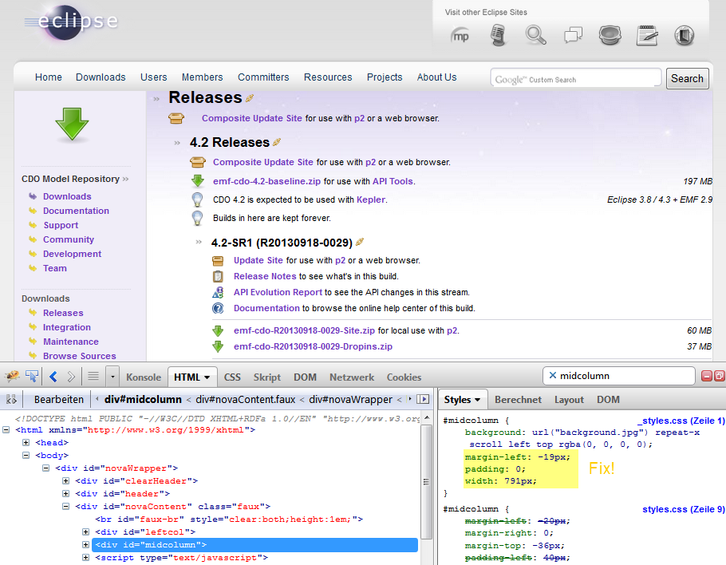Open Downloads in the top navigation
This screenshot has height=565, width=726.
[x=101, y=77]
